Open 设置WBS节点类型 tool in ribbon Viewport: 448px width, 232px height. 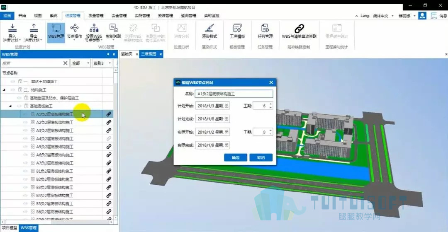(x=94, y=32)
